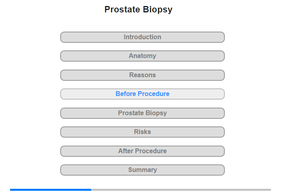Select the first button in the section list
Image resolution: width=281 pixels, height=192 pixels.
point(143,37)
